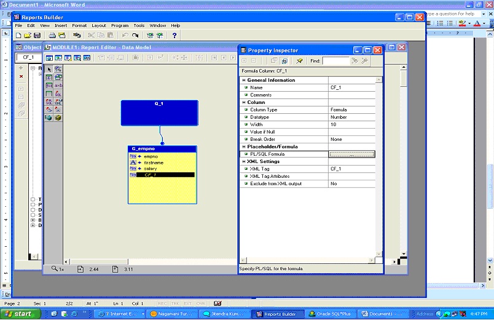Collapse the General Information section

[244, 80]
